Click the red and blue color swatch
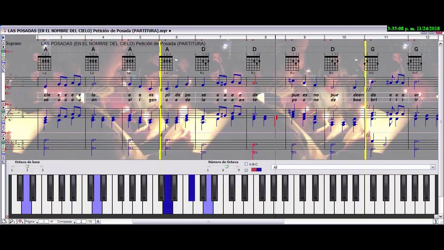444x250 pixels. point(256,169)
